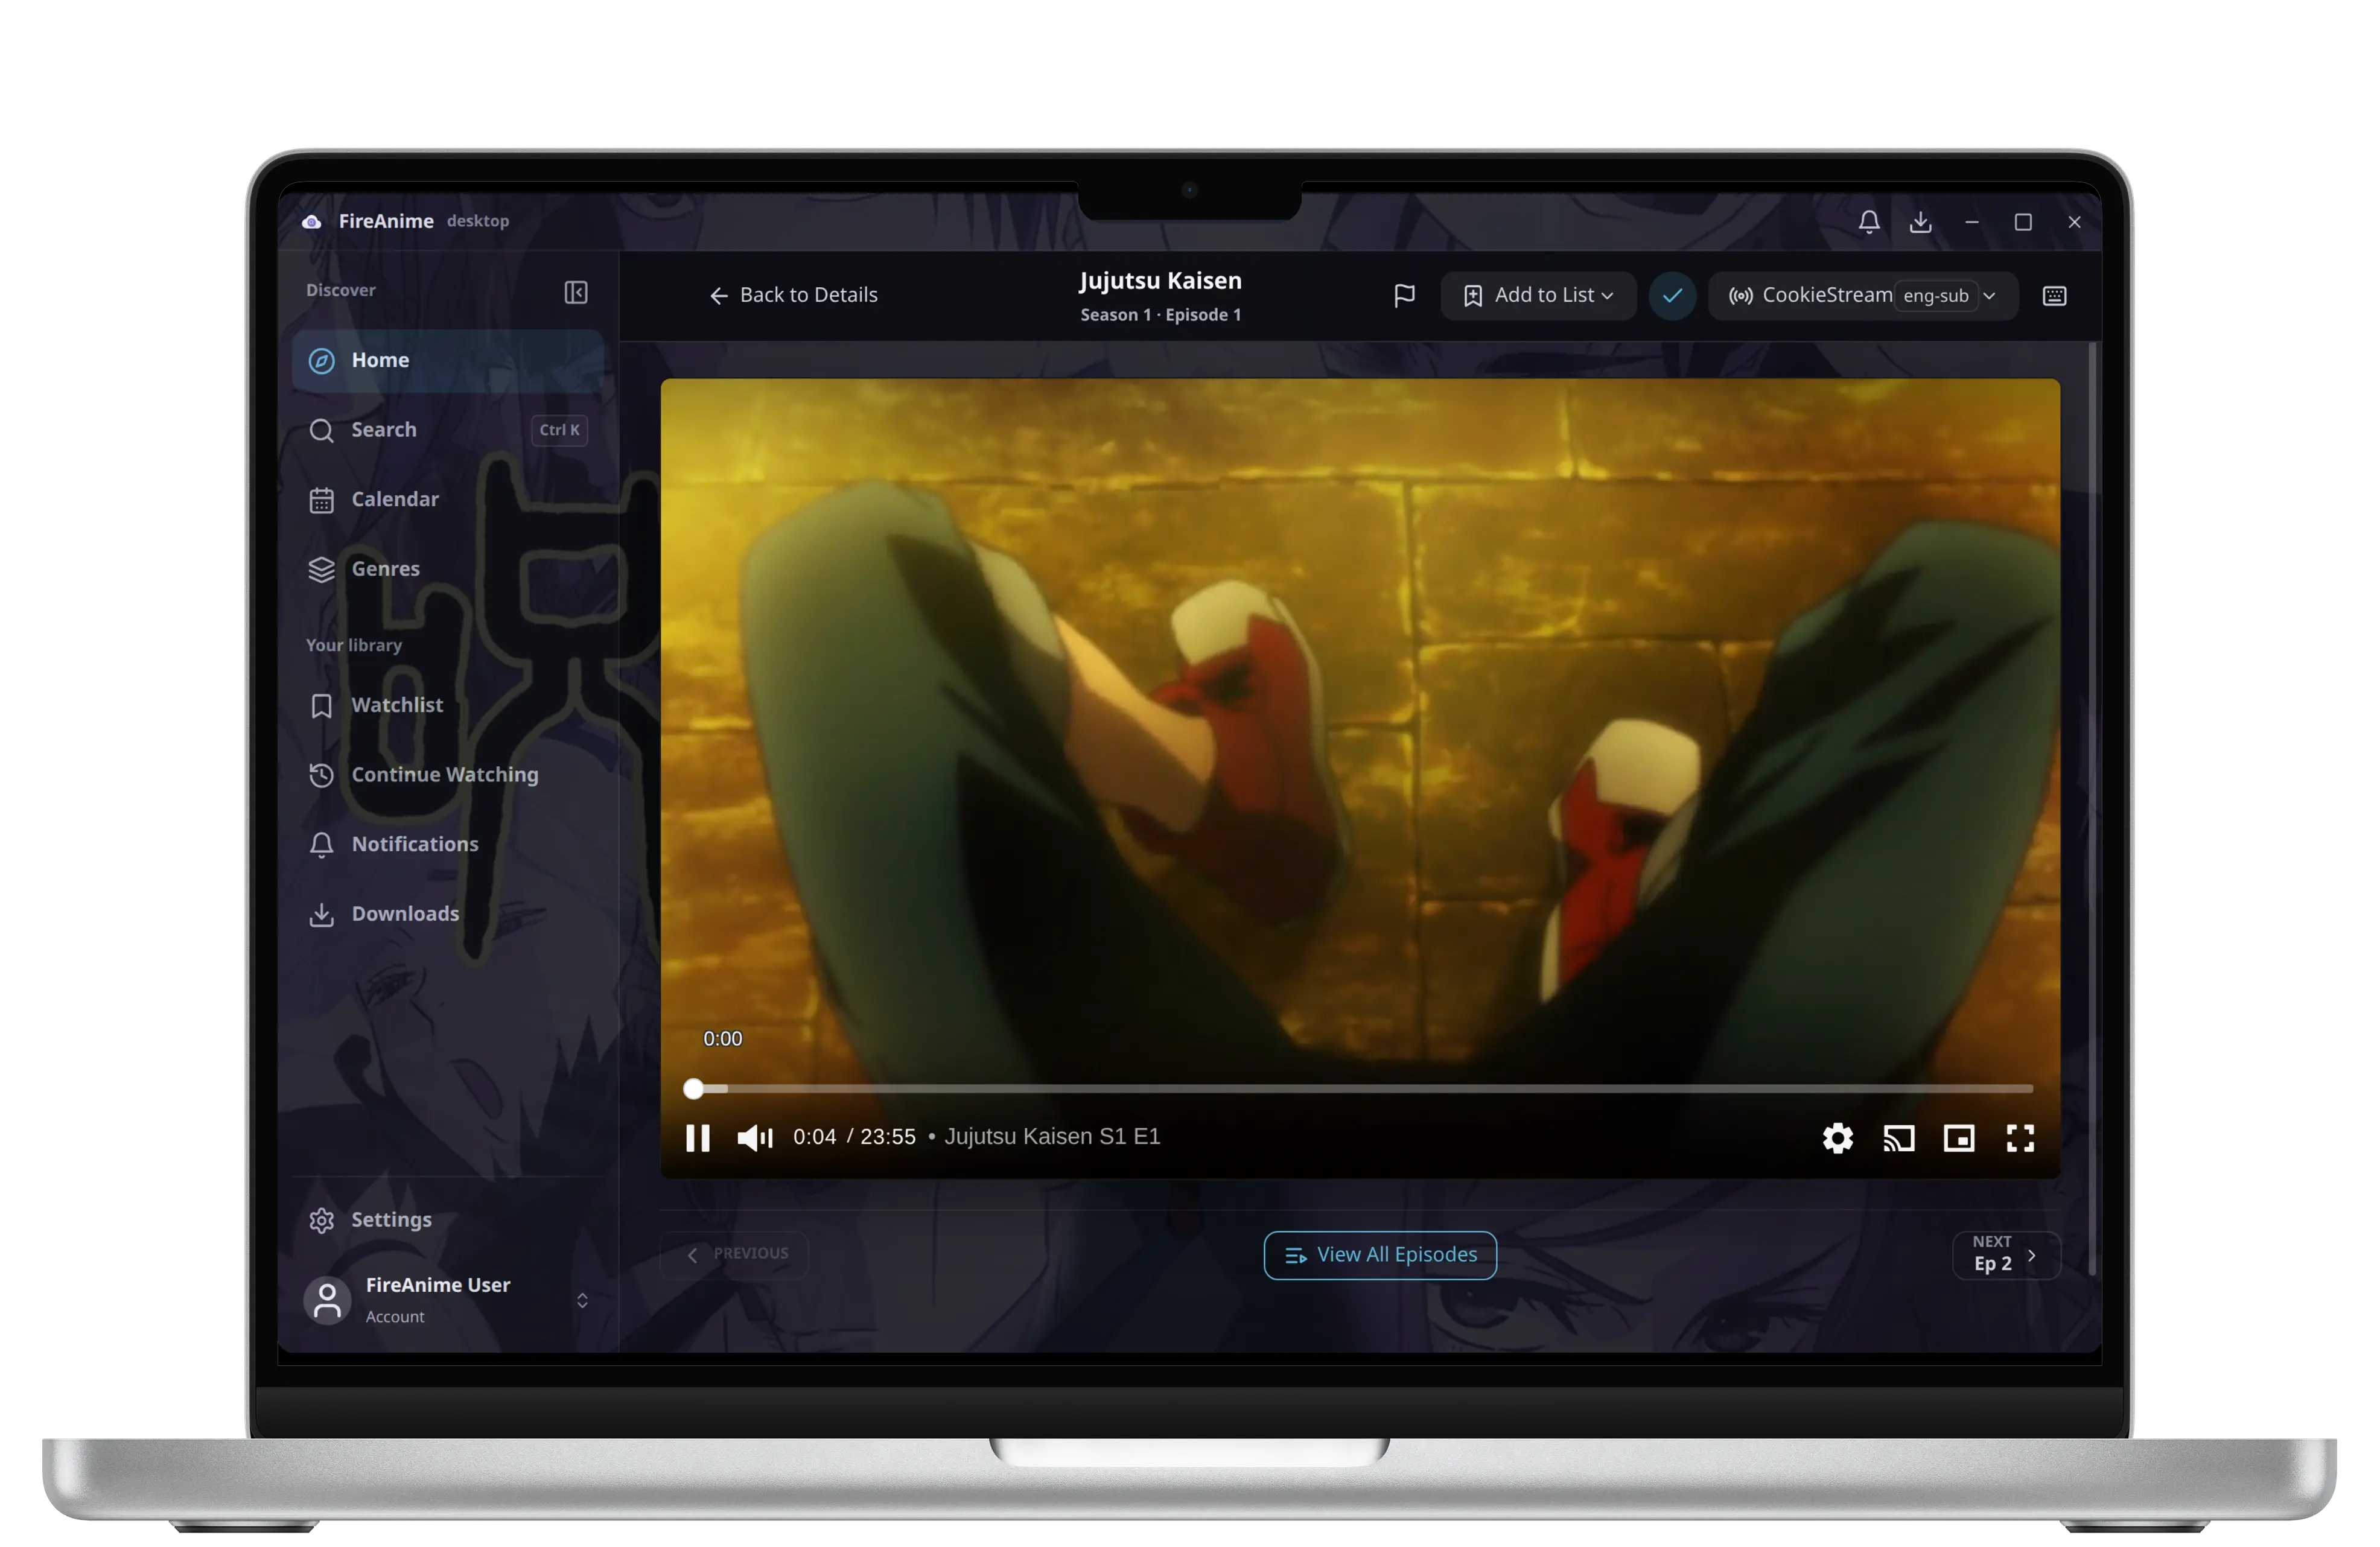This screenshot has width=2380, height=1547.
Task: Open Calendar in sidebar
Action: click(x=448, y=499)
